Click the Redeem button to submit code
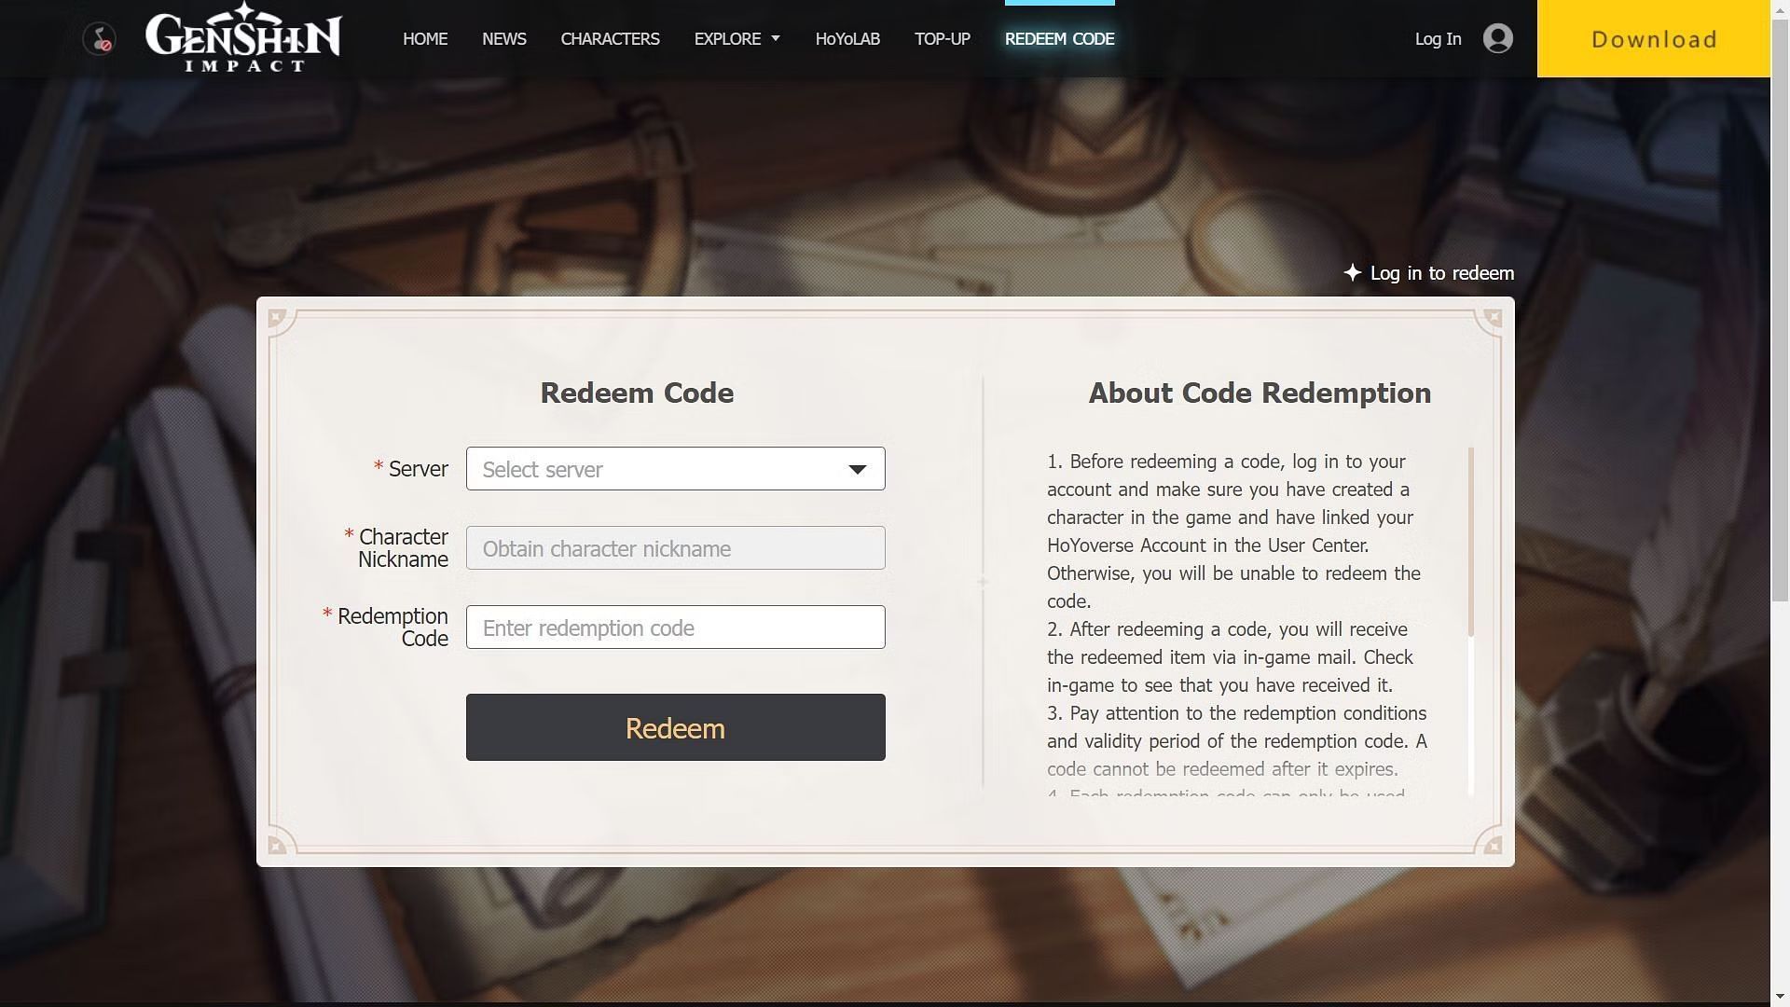The image size is (1790, 1007). tap(676, 726)
